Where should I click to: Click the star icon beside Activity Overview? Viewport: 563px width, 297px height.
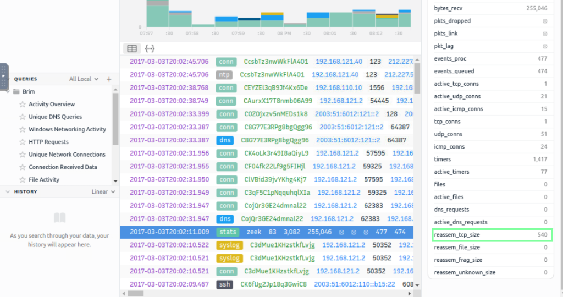(x=23, y=105)
